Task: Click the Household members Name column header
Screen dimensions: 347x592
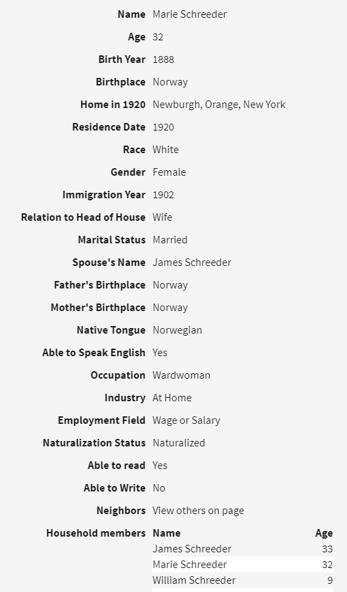Action: click(167, 533)
